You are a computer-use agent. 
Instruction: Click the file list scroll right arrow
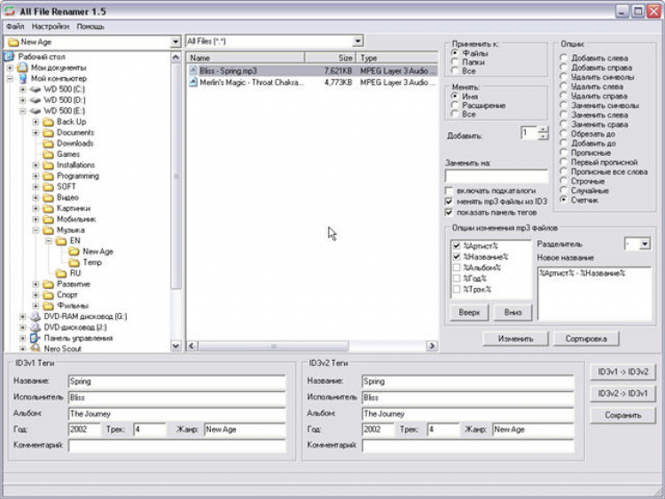[432, 346]
